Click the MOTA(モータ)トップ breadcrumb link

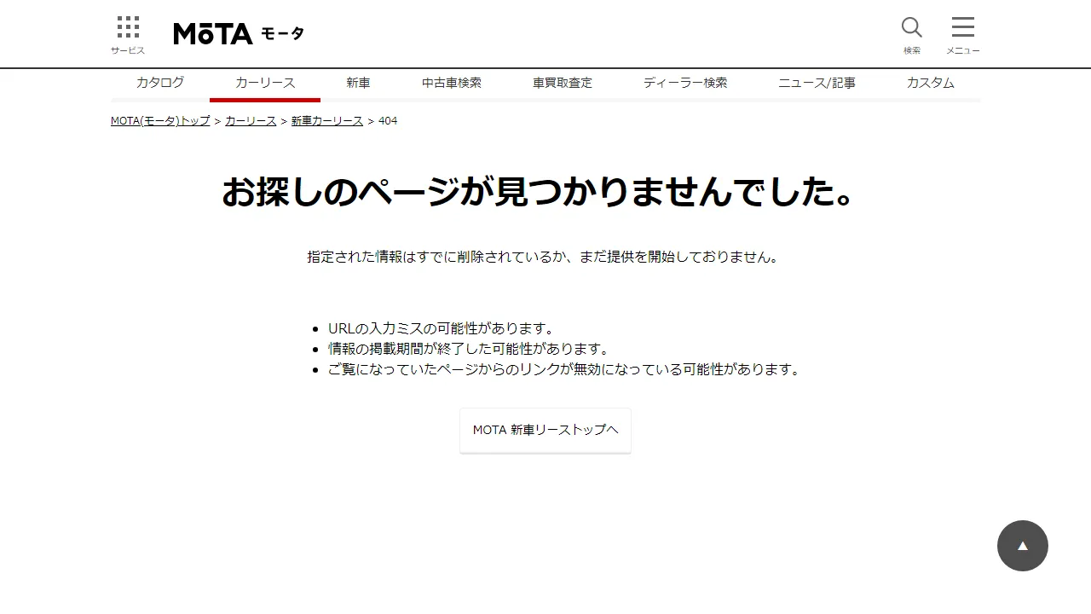click(x=159, y=121)
